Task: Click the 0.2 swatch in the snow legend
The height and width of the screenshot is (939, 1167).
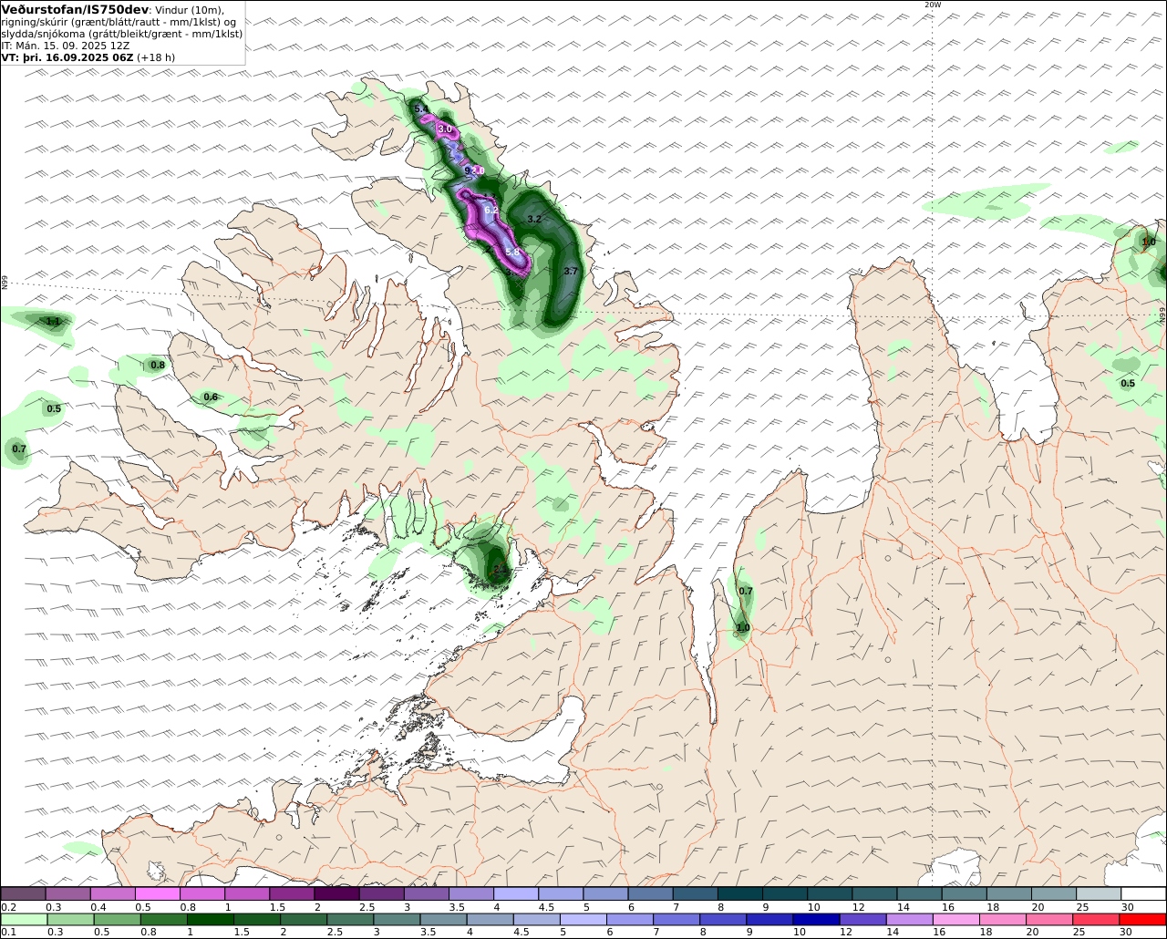Action: (23, 893)
